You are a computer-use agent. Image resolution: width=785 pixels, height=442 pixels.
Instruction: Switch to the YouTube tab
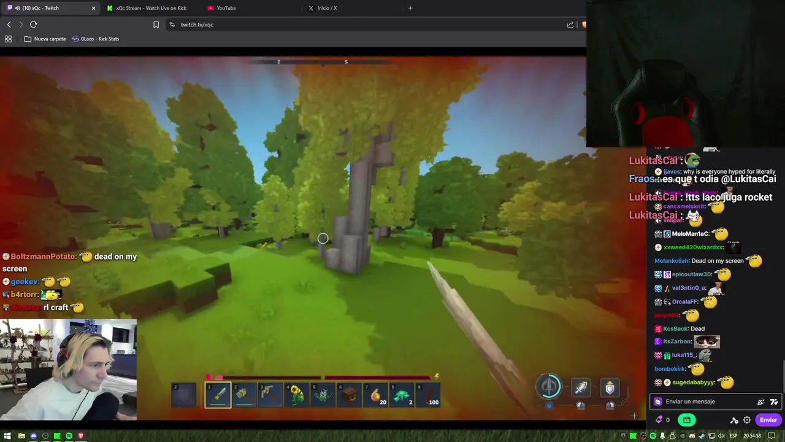click(x=226, y=8)
